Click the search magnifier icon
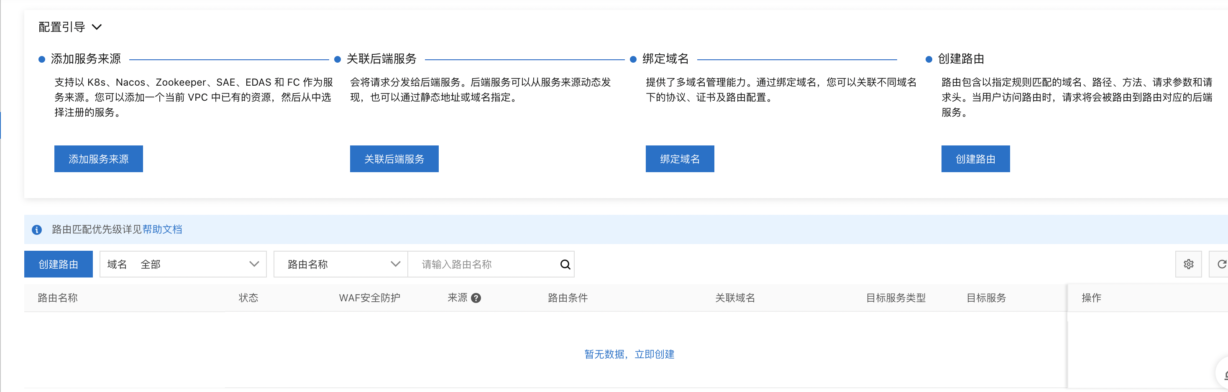This screenshot has height=392, width=1228. pyautogui.click(x=565, y=265)
